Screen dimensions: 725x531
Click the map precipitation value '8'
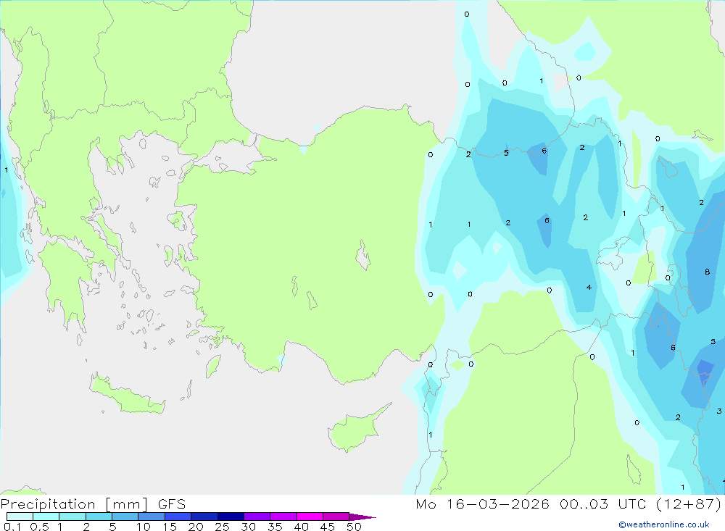pyautogui.click(x=707, y=272)
